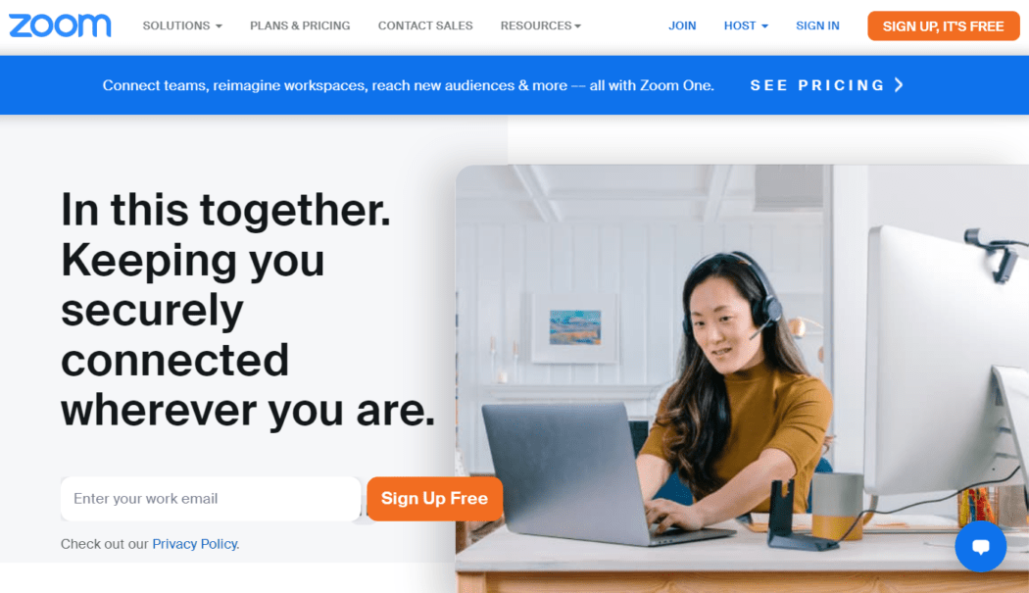Click the Resources menu label
Image resolution: width=1029 pixels, height=593 pixels.
coord(535,25)
